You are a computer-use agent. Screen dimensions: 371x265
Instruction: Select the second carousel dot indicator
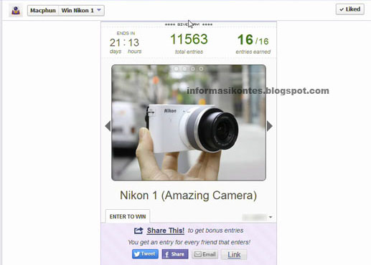[184, 69]
